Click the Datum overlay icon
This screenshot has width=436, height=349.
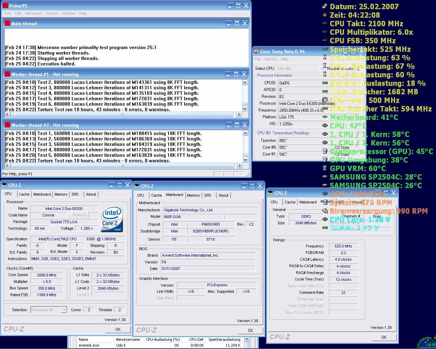point(325,6)
